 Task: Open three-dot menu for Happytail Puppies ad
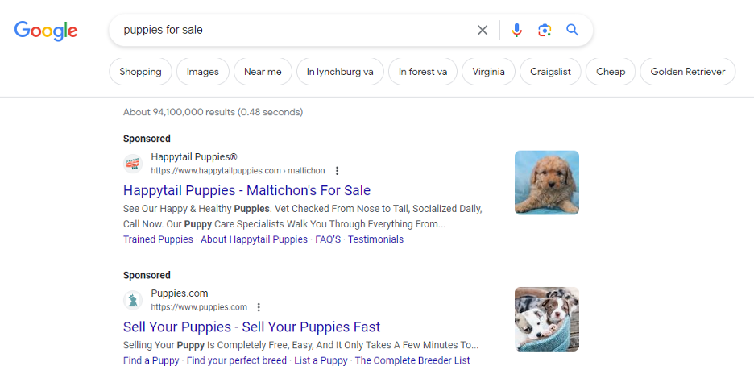[337, 170]
